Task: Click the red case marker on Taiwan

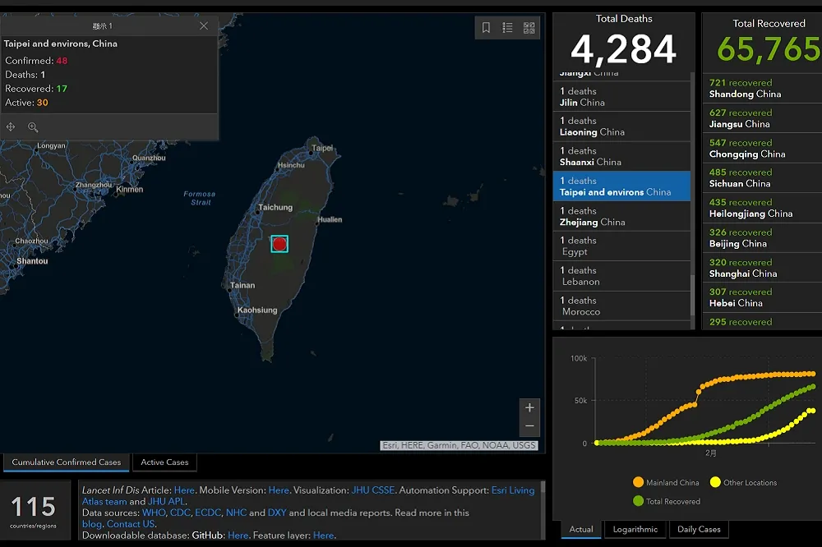Action: click(279, 244)
